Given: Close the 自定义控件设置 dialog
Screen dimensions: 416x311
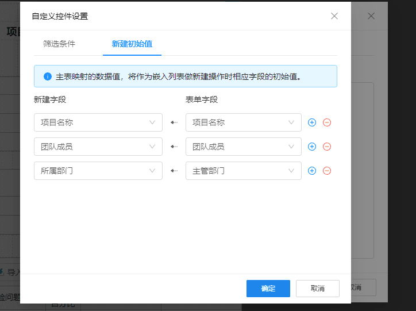Looking at the screenshot, I should (x=334, y=16).
